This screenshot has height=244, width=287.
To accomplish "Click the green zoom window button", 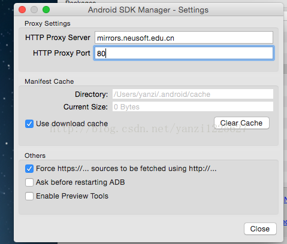I will pyautogui.click(x=46, y=10).
